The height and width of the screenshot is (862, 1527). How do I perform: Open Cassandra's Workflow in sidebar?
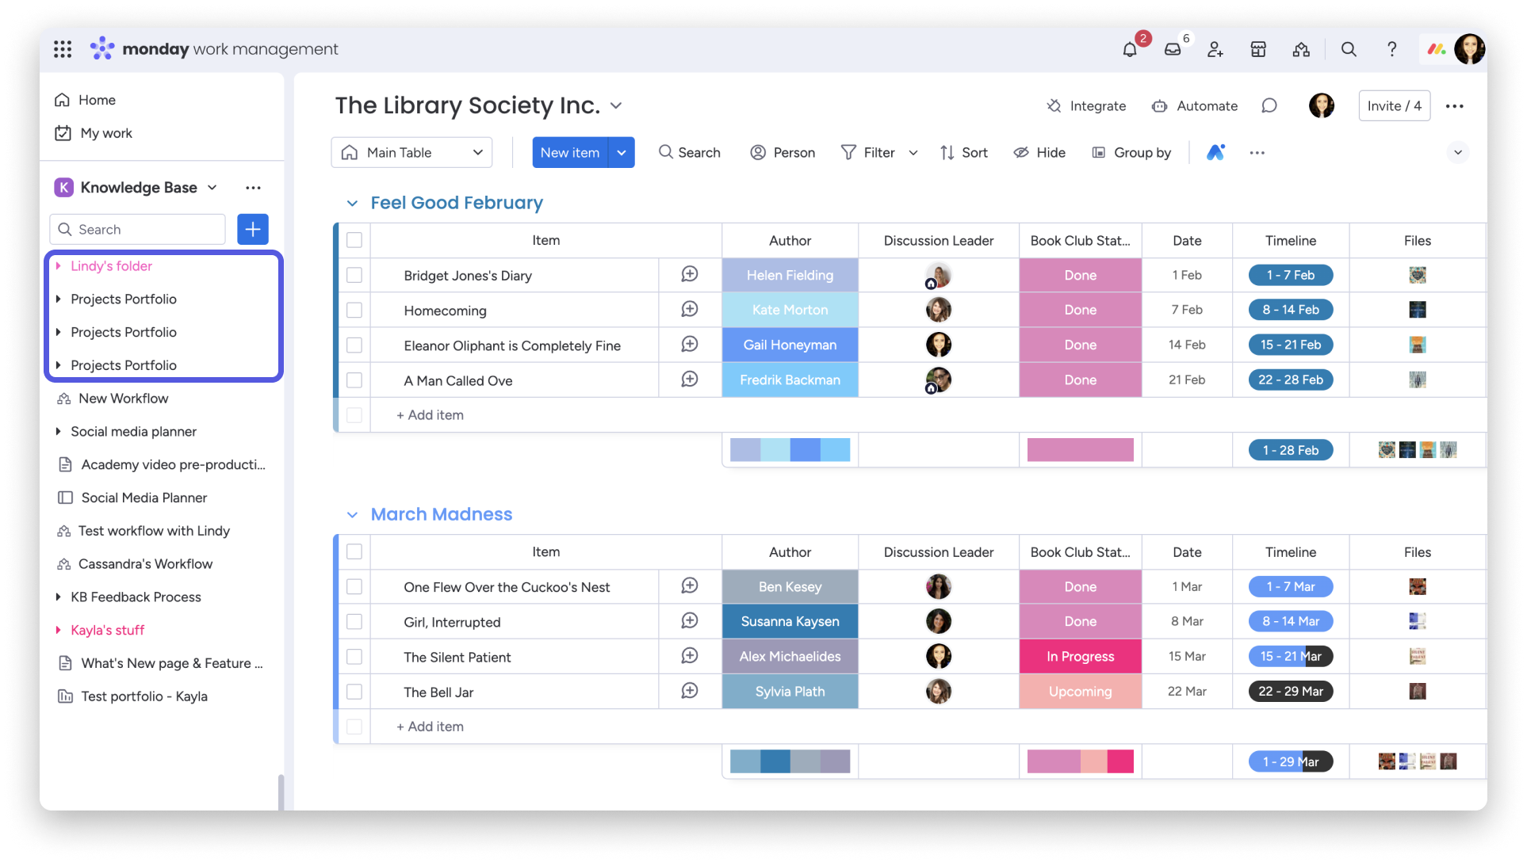[x=145, y=564]
